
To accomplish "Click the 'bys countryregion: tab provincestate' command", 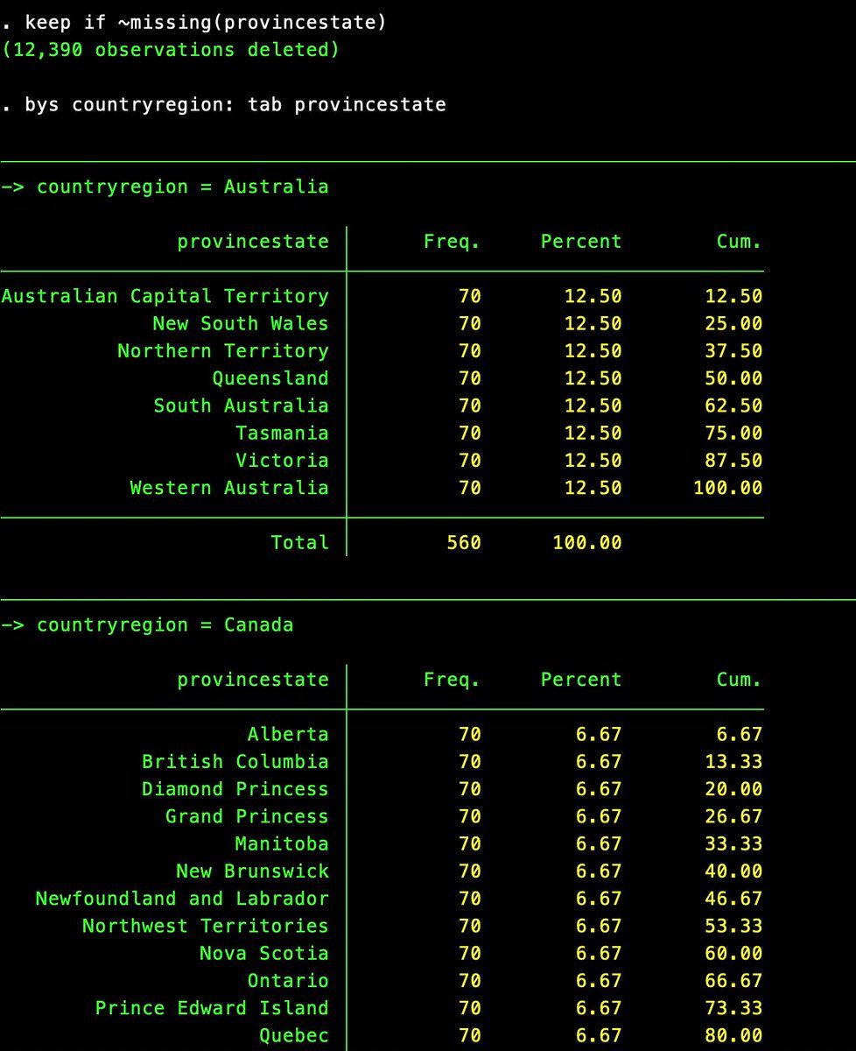I will [235, 105].
